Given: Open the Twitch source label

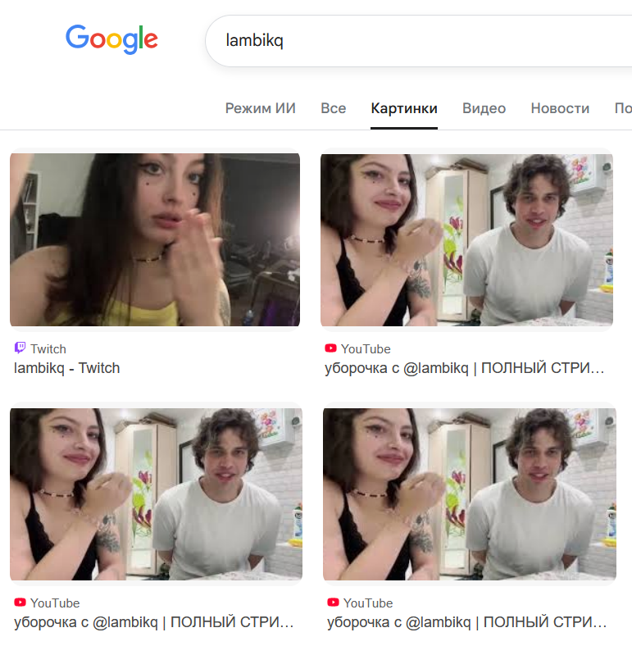Looking at the screenshot, I should click(48, 349).
